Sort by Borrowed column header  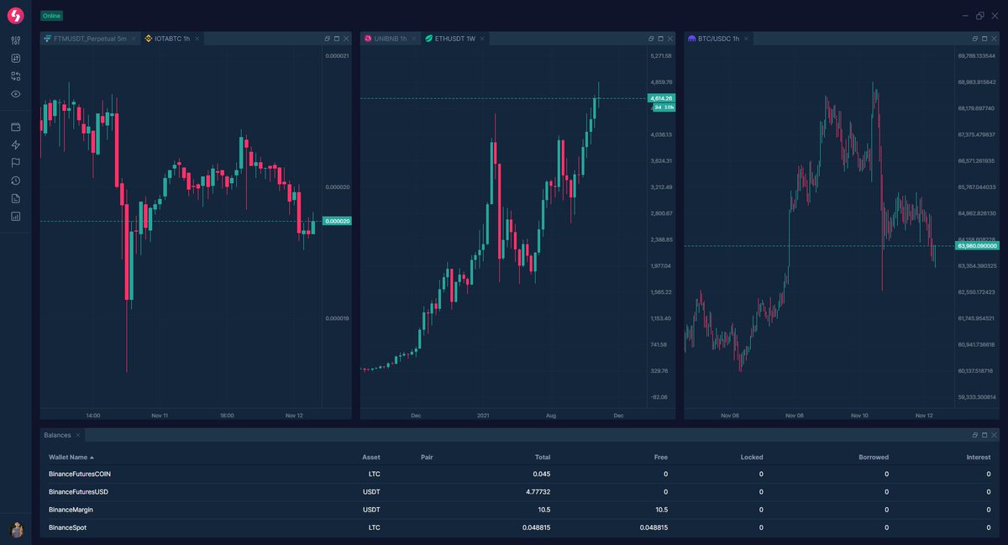tap(874, 457)
